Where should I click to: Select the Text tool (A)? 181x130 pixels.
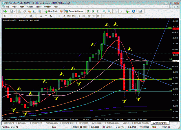(41, 16)
